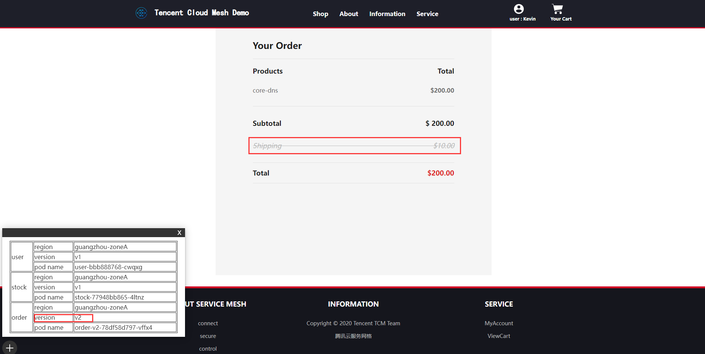The image size is (705, 354).
Task: Click the crossed-out Shipping row
Action: point(354,146)
